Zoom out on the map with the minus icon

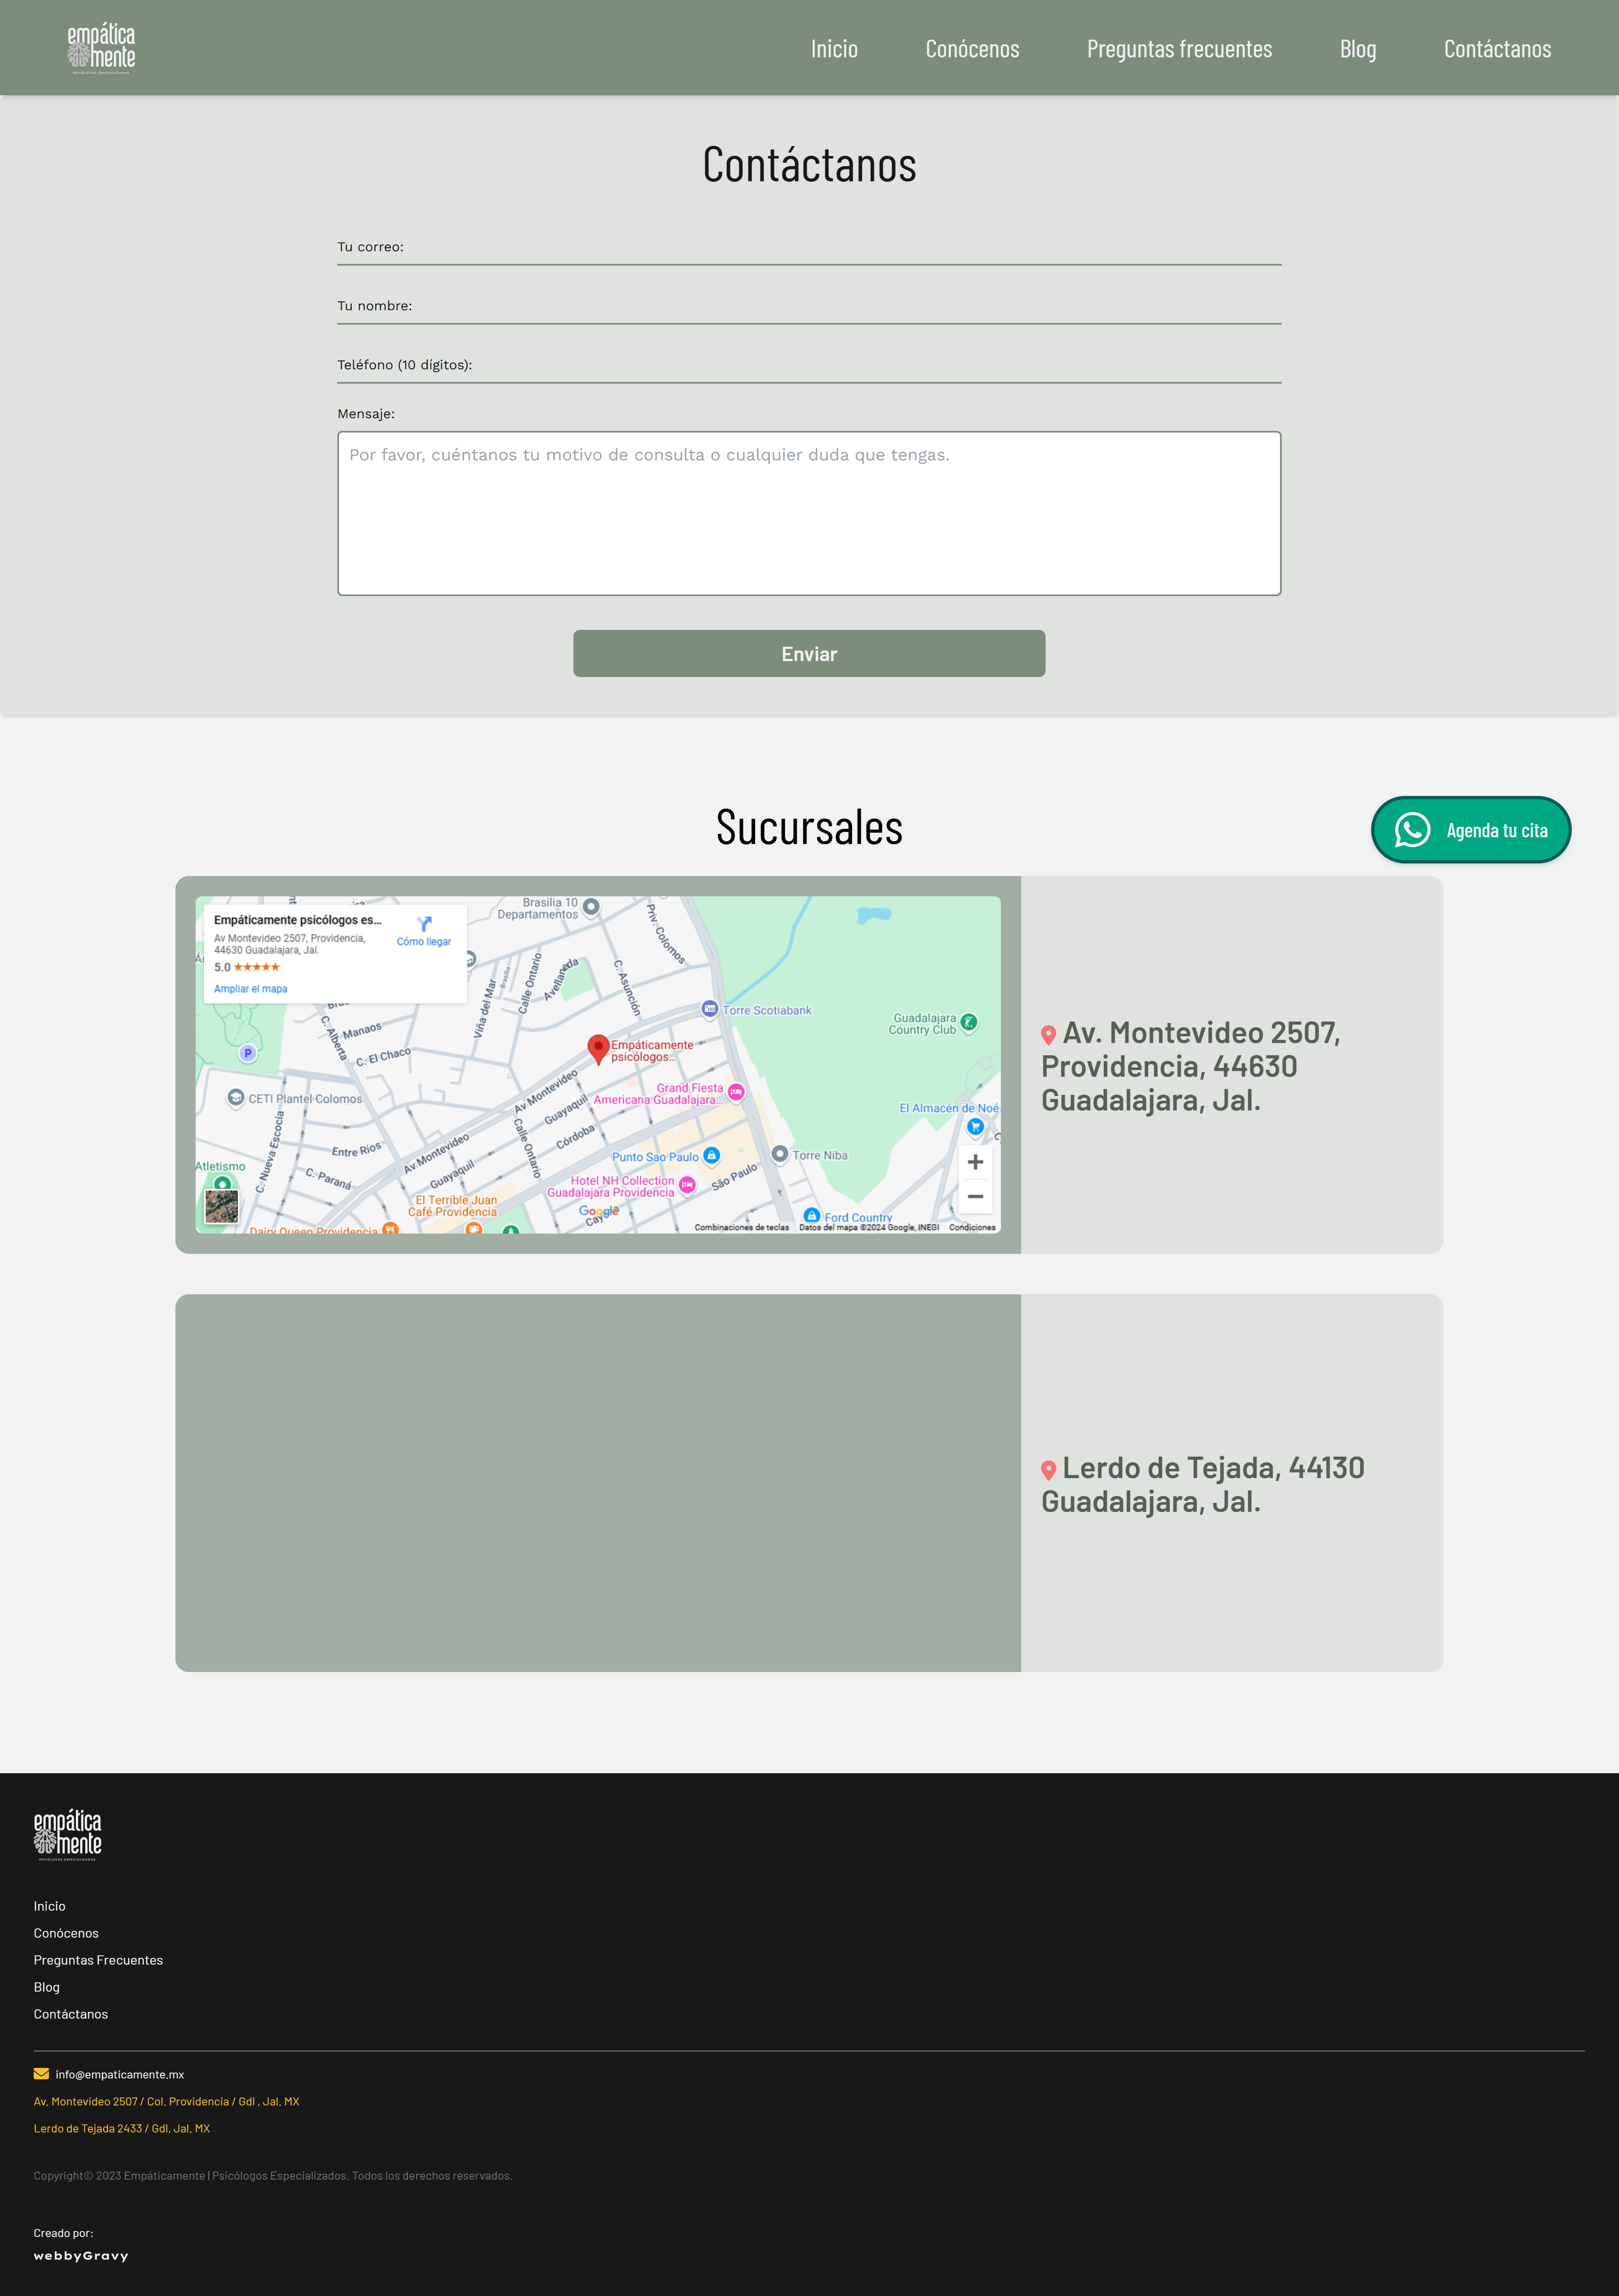975,1196
